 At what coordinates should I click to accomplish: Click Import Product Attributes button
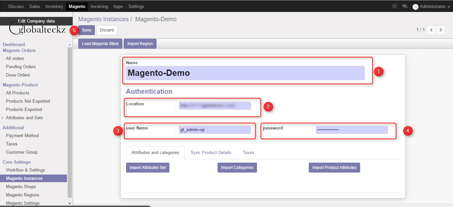(x=334, y=168)
